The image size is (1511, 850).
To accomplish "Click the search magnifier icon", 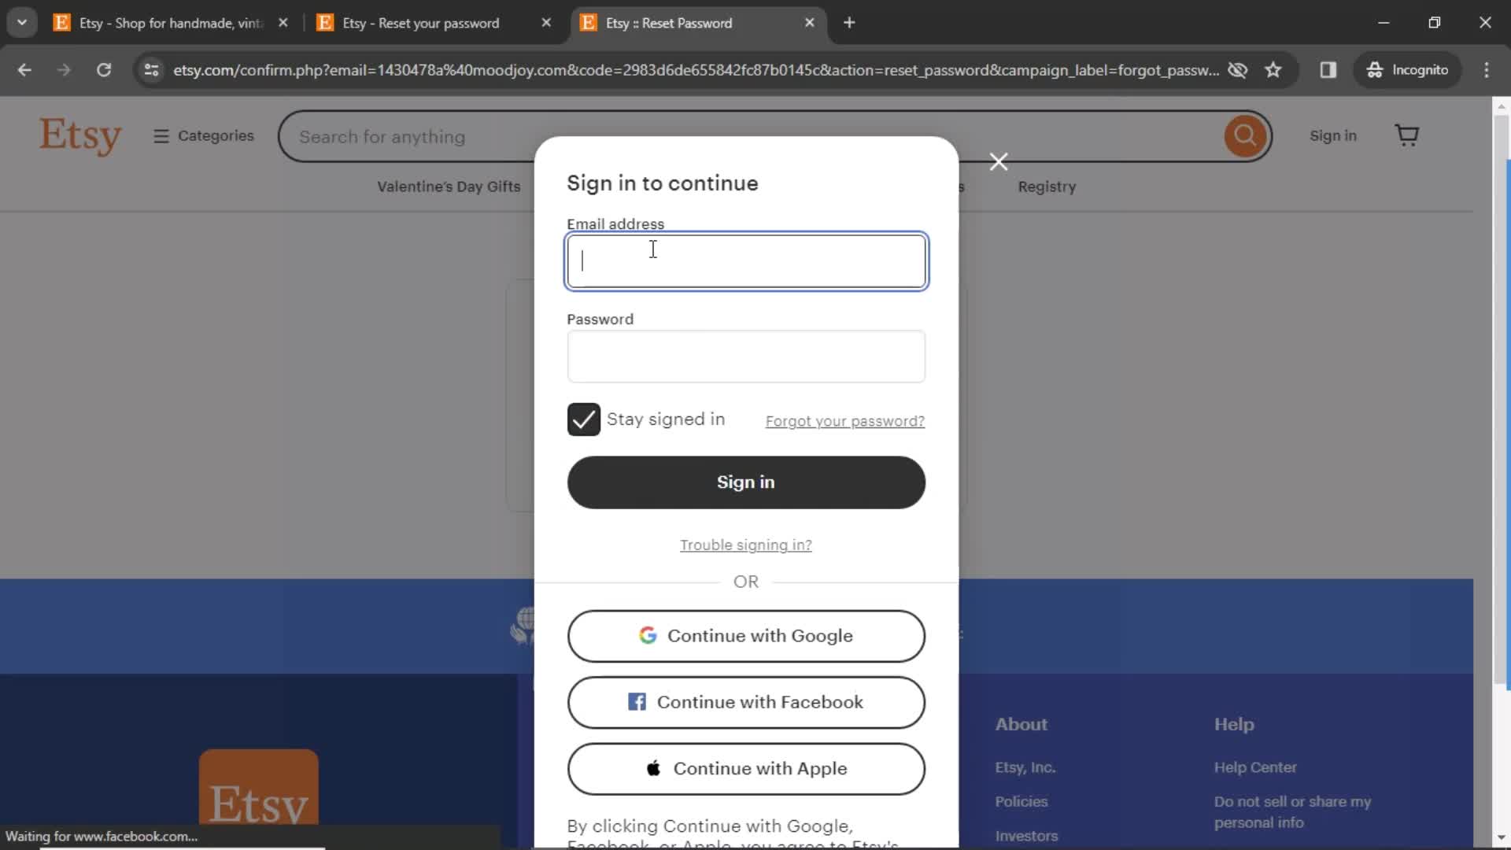I will [x=1244, y=136].
